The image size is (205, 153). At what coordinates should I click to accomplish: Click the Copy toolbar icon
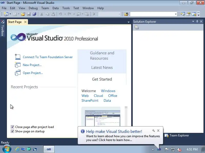click(47, 14)
